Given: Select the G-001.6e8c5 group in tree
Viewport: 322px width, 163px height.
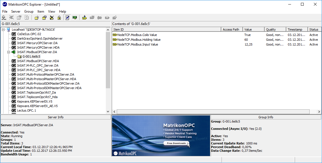Looking at the screenshot, I should point(31,56).
